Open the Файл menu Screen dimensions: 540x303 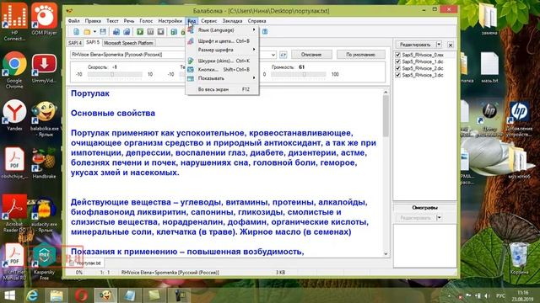[73, 21]
